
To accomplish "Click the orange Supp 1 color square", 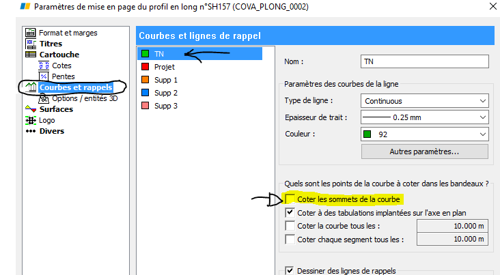I will tap(145, 80).
